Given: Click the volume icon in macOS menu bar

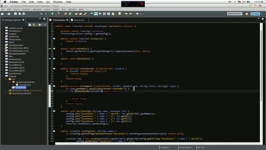Looking at the screenshot, I should [x=248, y=2].
